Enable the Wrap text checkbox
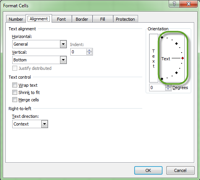 pos(15,85)
